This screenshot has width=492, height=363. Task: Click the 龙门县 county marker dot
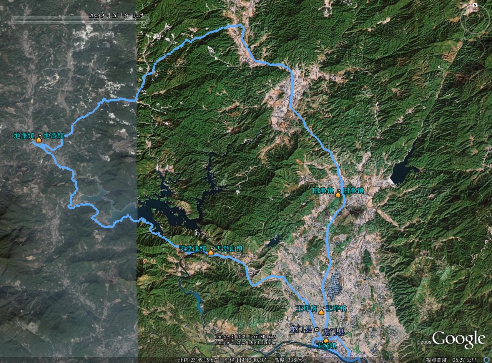317,330
